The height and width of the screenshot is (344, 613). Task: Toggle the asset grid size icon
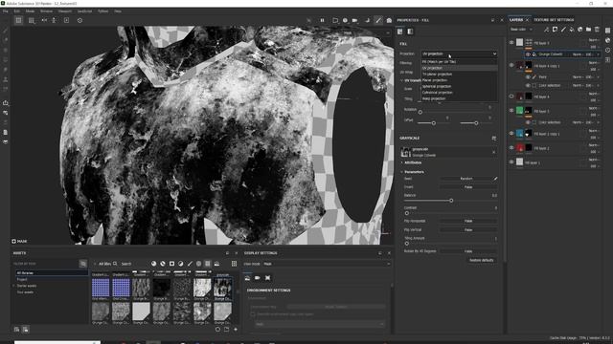point(234,264)
